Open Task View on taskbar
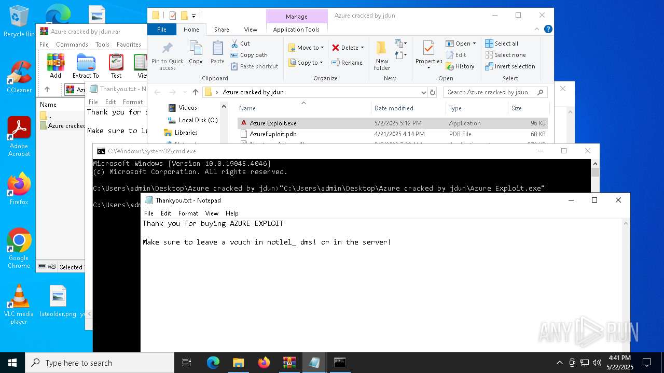This screenshot has width=664, height=373. pos(187,363)
